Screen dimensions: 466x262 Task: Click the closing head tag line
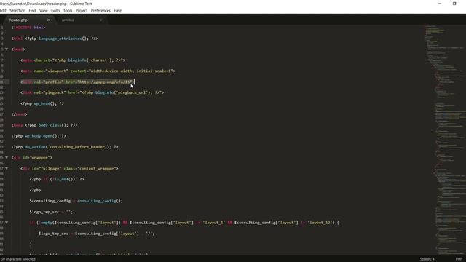[x=20, y=114]
